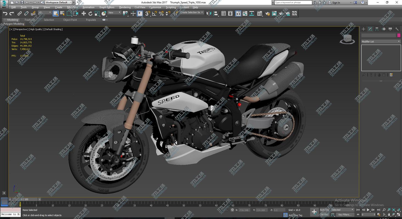Viewport: 402px width, 219px height.
Task: Click the [Perspective] viewport label
Action: [x=21, y=29]
